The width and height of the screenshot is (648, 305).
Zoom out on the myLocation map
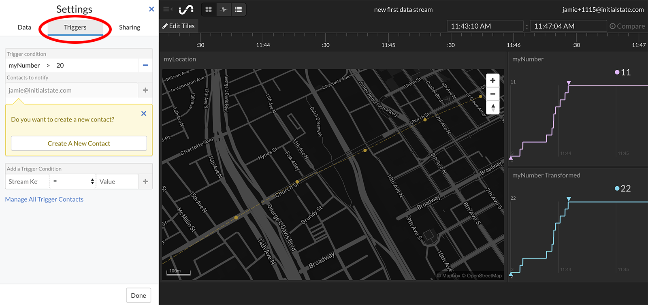pyautogui.click(x=492, y=94)
